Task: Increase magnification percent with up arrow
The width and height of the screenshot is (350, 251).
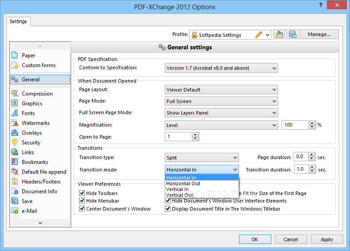Action: coord(312,123)
